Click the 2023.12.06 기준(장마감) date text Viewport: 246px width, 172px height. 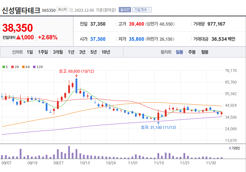click(95, 10)
